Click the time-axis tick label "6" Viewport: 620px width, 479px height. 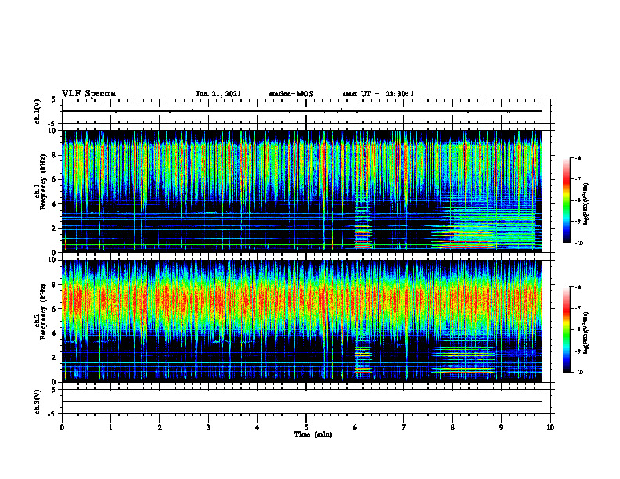coord(355,427)
